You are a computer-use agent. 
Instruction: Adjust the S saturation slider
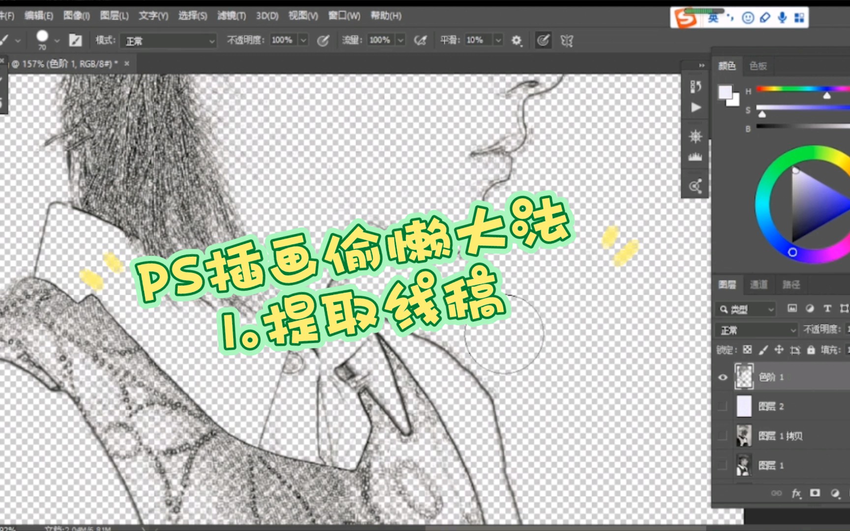coord(803,108)
